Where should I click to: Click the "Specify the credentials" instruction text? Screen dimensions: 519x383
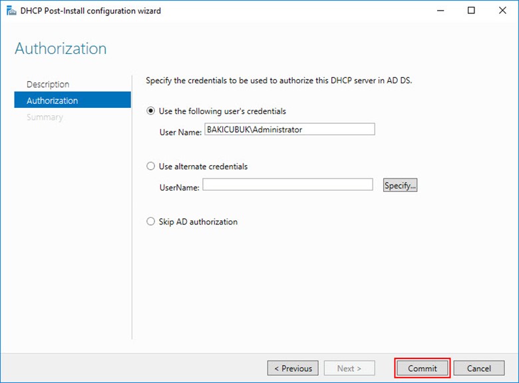279,81
